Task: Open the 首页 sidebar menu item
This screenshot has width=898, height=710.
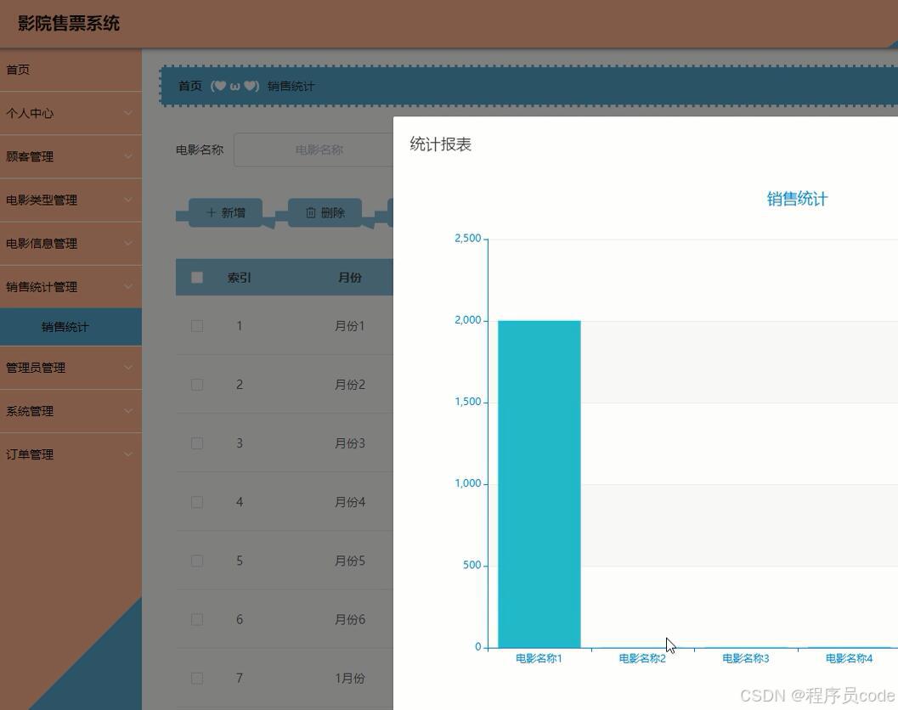Action: tap(71, 70)
